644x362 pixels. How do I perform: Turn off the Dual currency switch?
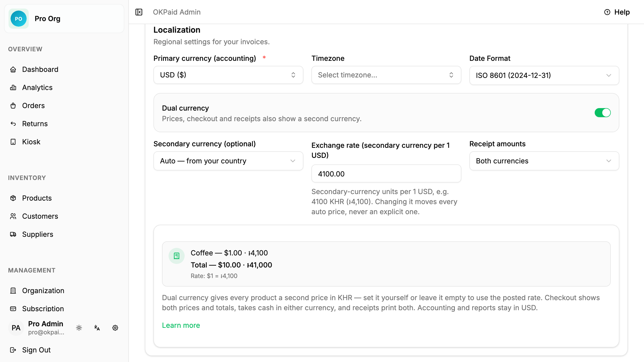(602, 113)
